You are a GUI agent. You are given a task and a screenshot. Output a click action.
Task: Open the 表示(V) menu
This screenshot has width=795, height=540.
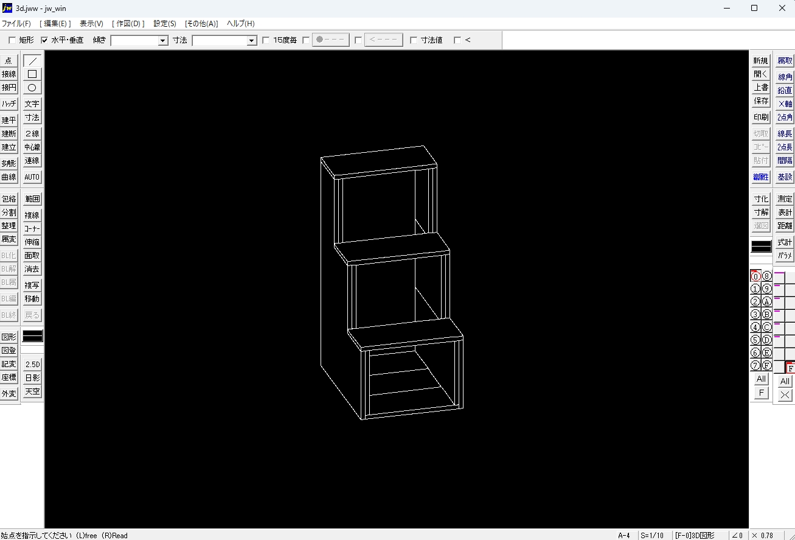[92, 24]
